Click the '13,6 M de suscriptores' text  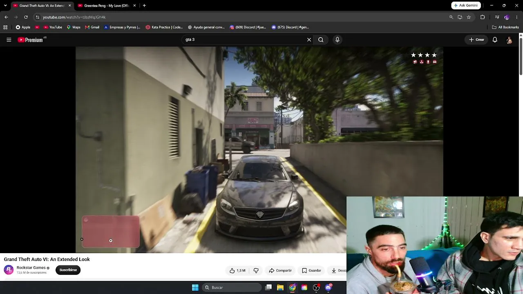tap(31, 273)
